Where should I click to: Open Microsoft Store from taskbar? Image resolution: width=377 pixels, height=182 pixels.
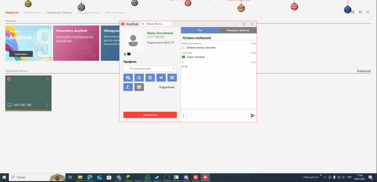click(109, 177)
